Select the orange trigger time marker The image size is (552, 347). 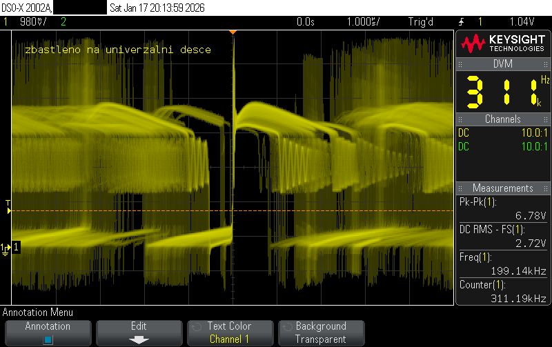click(233, 32)
